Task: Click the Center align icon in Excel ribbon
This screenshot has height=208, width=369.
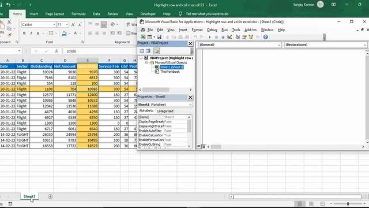Action: pyautogui.click(x=97, y=34)
